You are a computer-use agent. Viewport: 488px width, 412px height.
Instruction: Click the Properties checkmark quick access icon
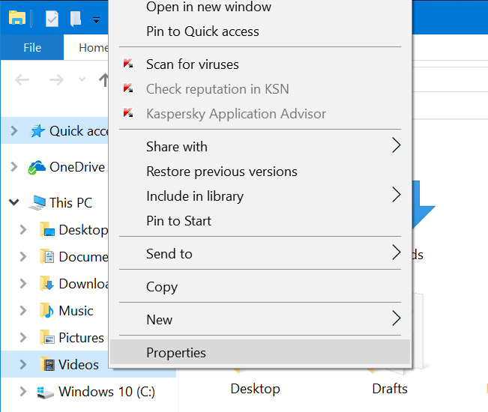pyautogui.click(x=52, y=19)
